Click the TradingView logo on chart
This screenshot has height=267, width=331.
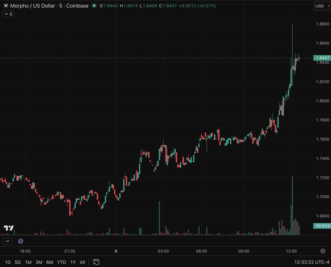(9, 228)
